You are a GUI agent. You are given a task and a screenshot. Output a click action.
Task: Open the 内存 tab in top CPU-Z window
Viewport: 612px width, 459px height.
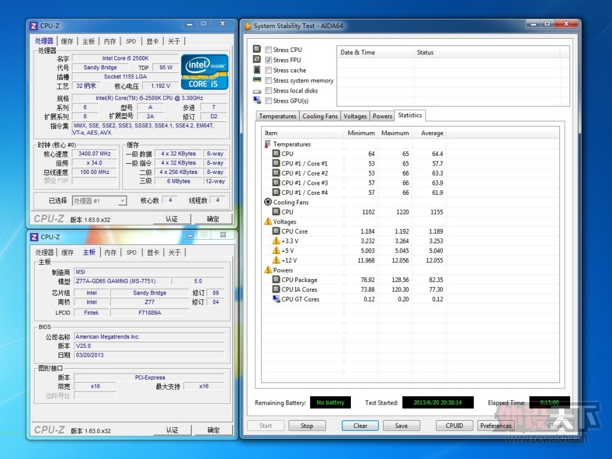110,41
